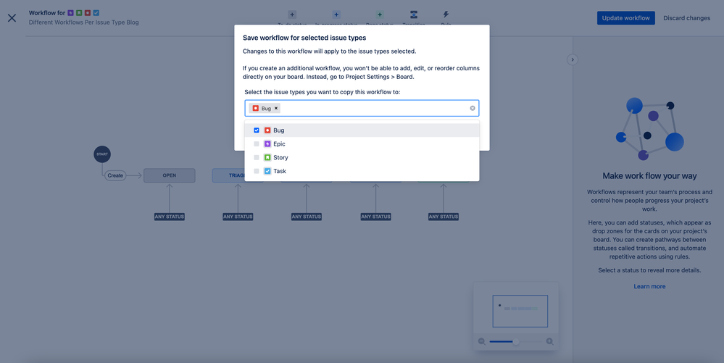The width and height of the screenshot is (724, 363).
Task: Remove the Bug tag from selection field
Action: (x=276, y=108)
